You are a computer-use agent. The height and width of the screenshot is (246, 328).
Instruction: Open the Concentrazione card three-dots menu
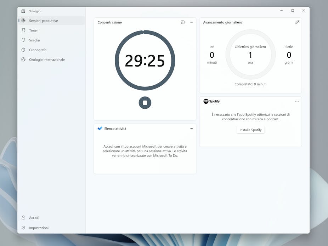[x=191, y=22]
